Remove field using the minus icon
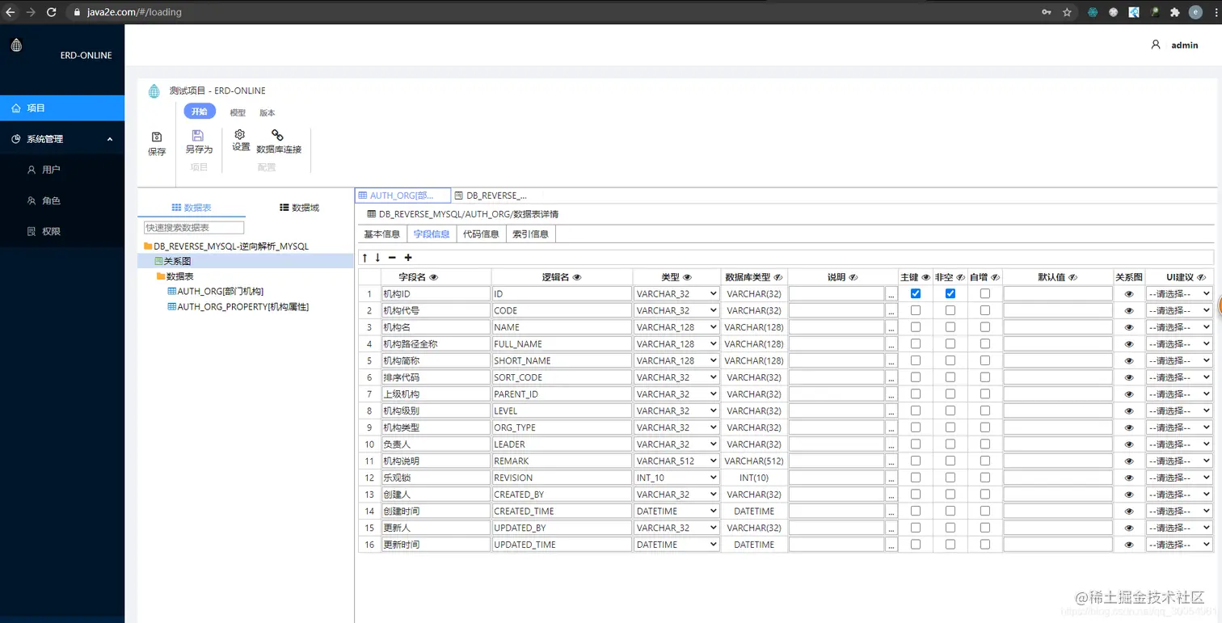The height and width of the screenshot is (623, 1222). (x=392, y=258)
